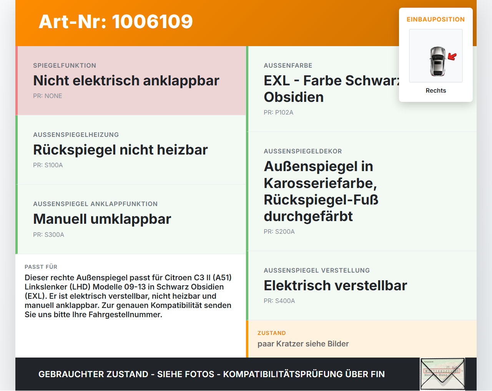492x391 pixels.
Task: Select the AUSSENSPIEGELDEKOR label
Action: click(303, 151)
